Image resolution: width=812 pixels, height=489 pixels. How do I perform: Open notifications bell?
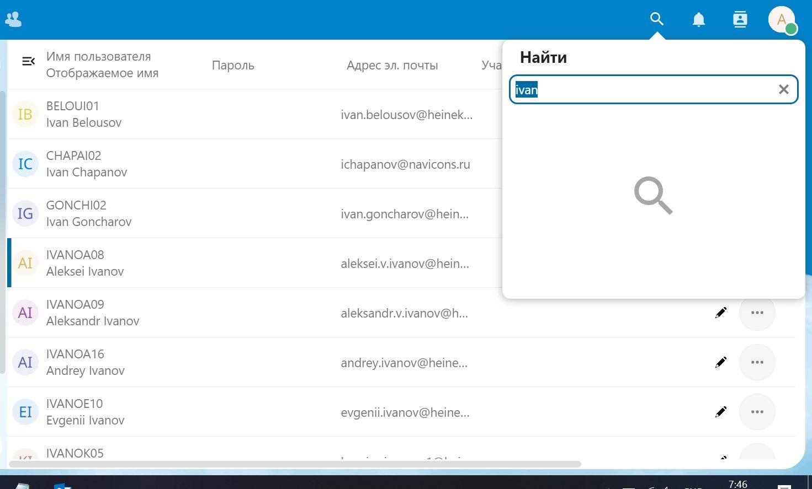coord(698,20)
